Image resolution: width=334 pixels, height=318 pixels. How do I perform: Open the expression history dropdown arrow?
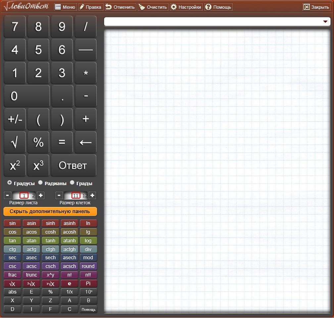(325, 22)
